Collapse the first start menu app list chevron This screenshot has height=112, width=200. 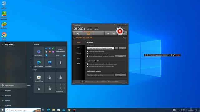coord(31,59)
